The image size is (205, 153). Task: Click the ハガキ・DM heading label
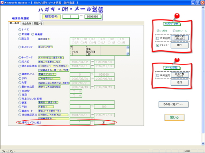pyautogui.click(x=171, y=24)
